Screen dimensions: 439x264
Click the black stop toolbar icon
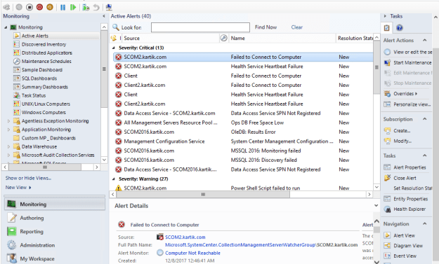pos(30,7)
